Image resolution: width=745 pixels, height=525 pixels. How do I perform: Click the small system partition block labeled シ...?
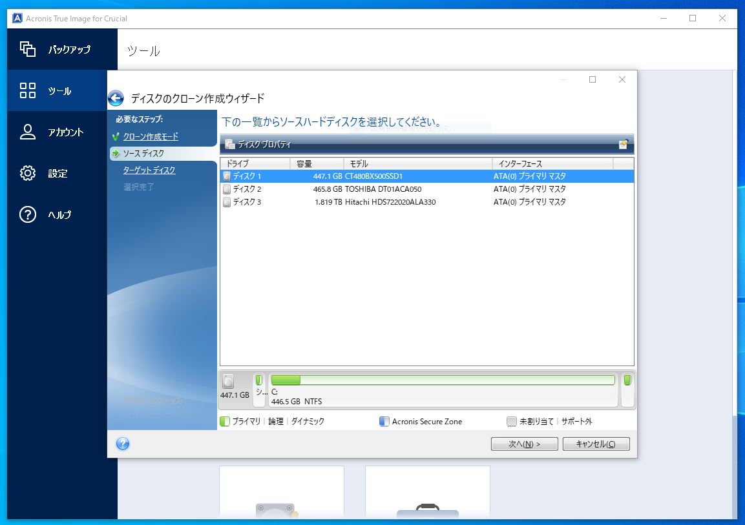pyautogui.click(x=259, y=389)
